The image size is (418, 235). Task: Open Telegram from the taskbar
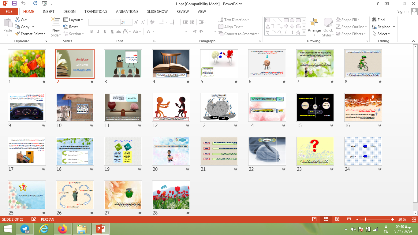click(25, 229)
